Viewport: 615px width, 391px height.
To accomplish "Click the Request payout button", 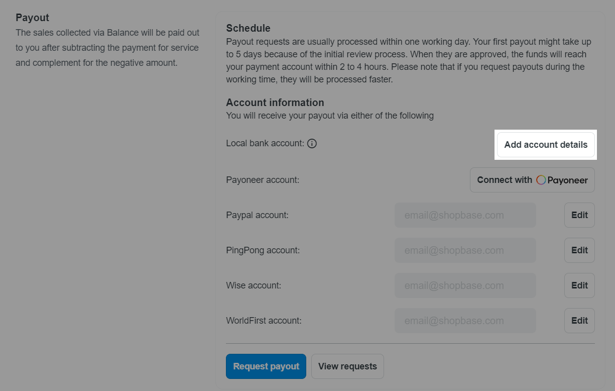I will pyautogui.click(x=266, y=366).
